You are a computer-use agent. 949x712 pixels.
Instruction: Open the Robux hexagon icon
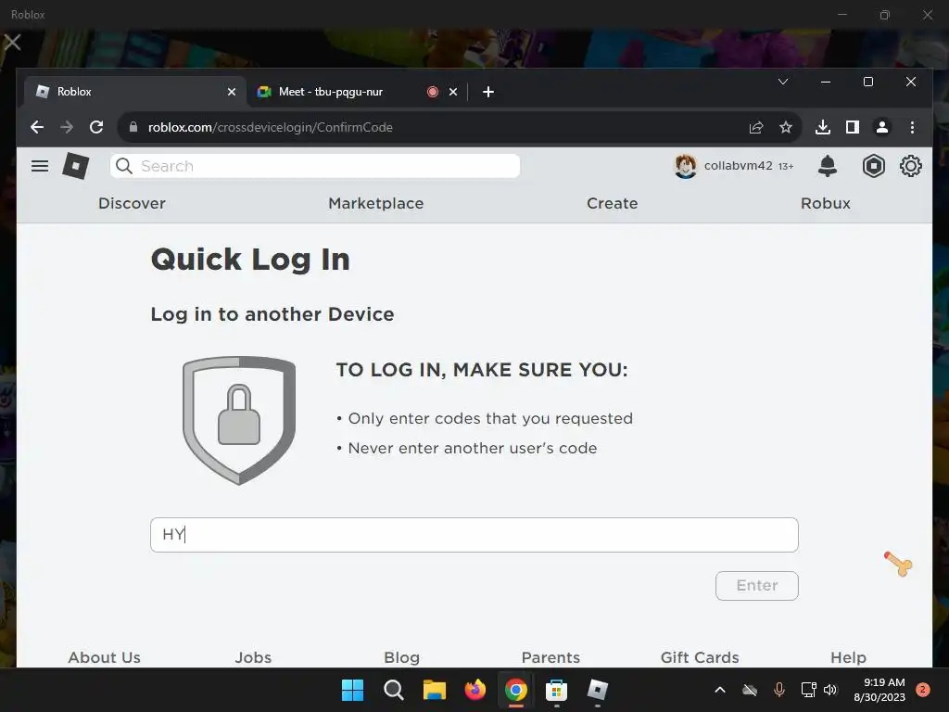coord(873,166)
